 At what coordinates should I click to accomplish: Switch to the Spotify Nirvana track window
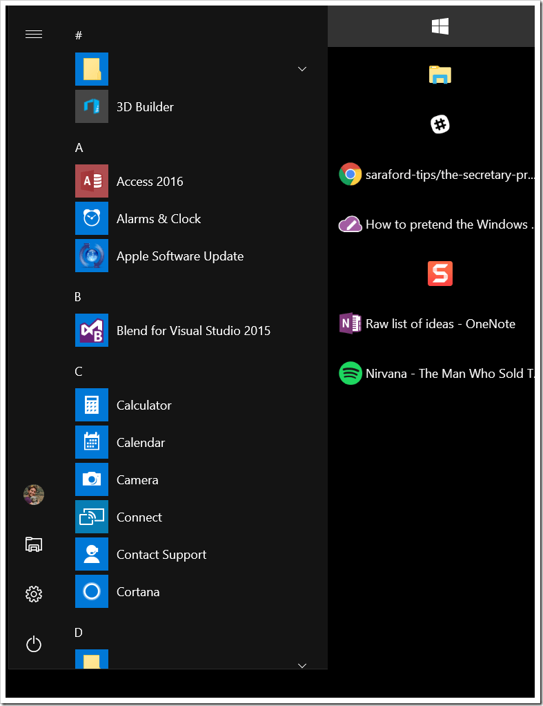click(x=436, y=374)
